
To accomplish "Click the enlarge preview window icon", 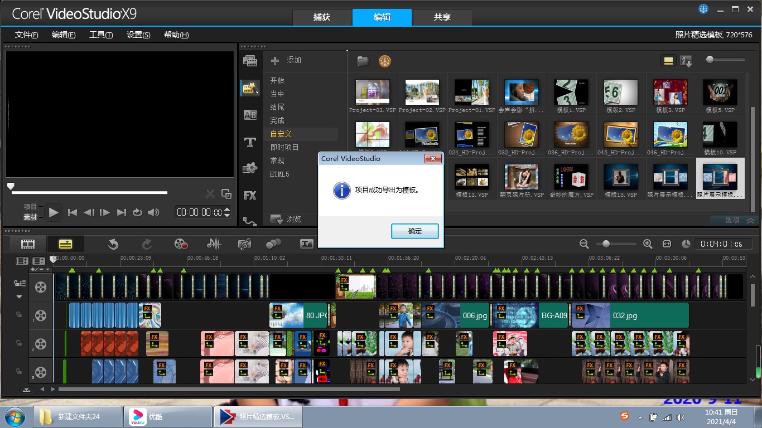I will (x=226, y=194).
